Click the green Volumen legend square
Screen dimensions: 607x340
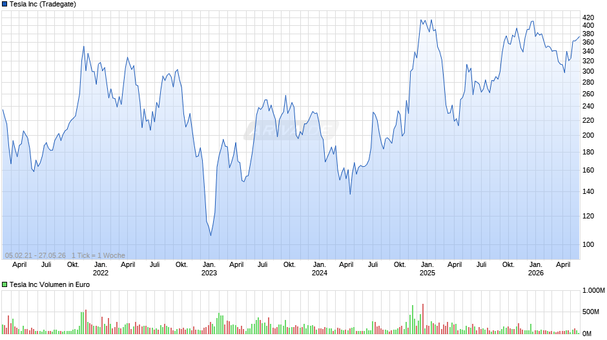click(5, 284)
